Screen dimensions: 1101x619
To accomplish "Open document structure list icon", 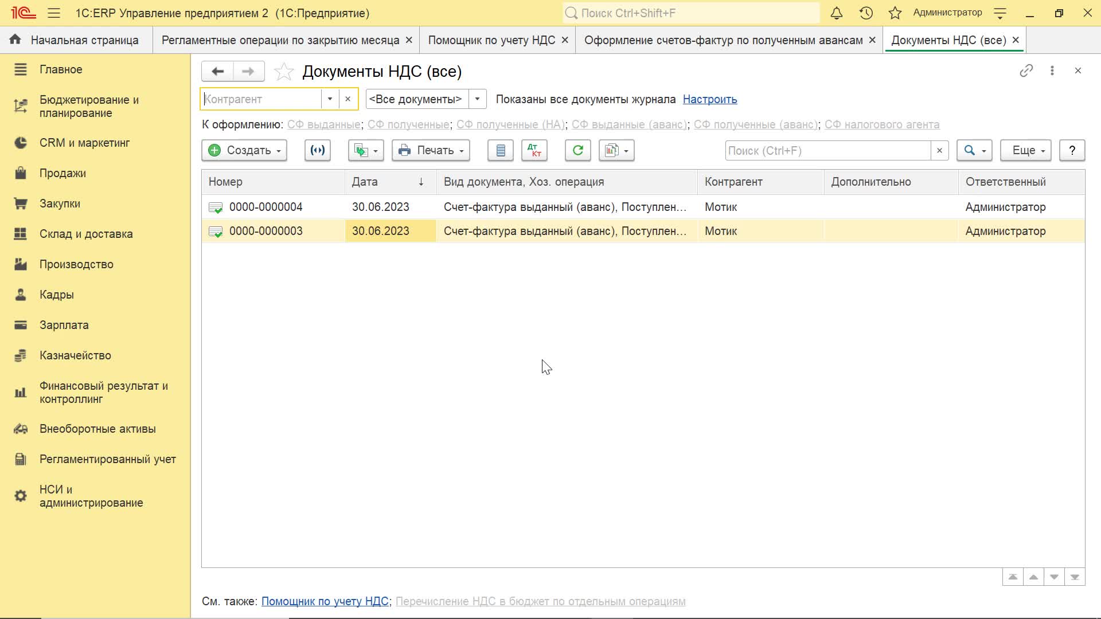I will pyautogui.click(x=501, y=150).
